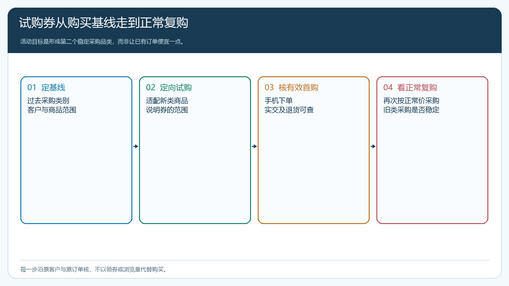Click the line 说明券的范围

pos(167,110)
